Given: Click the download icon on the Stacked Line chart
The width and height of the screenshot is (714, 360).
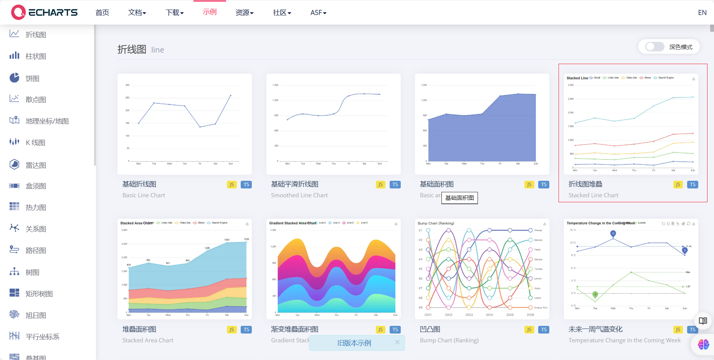Looking at the screenshot, I should coord(694,78).
